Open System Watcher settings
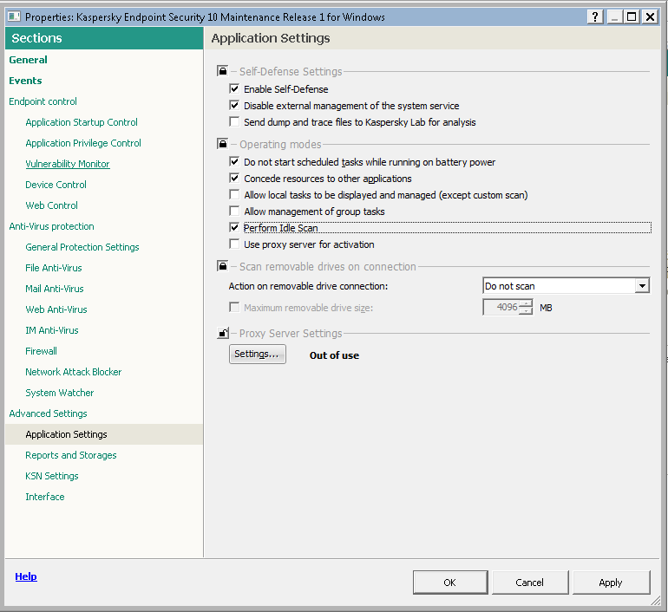 coord(60,393)
